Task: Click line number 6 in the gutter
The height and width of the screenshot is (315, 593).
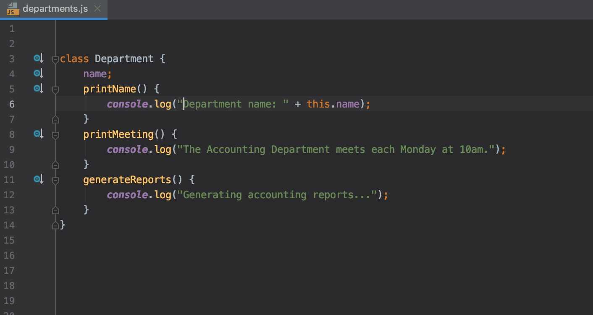Action: (x=12, y=104)
